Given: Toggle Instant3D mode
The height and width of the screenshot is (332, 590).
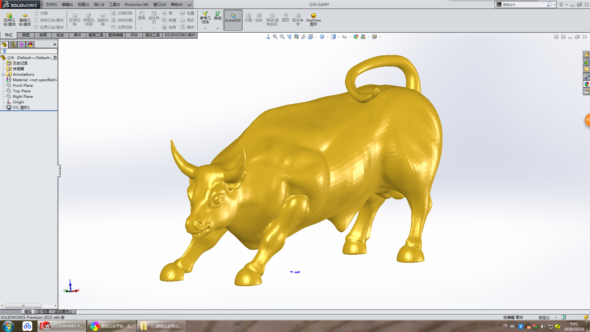Looking at the screenshot, I should click(x=233, y=20).
